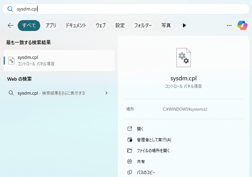The width and height of the screenshot is (252, 177).
Task: Click the sysdm.cpl file icon in results
Action: coord(11,61)
